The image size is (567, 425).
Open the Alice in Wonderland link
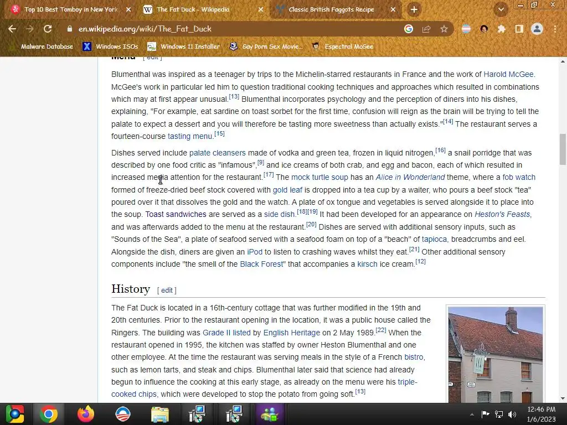pyautogui.click(x=410, y=178)
